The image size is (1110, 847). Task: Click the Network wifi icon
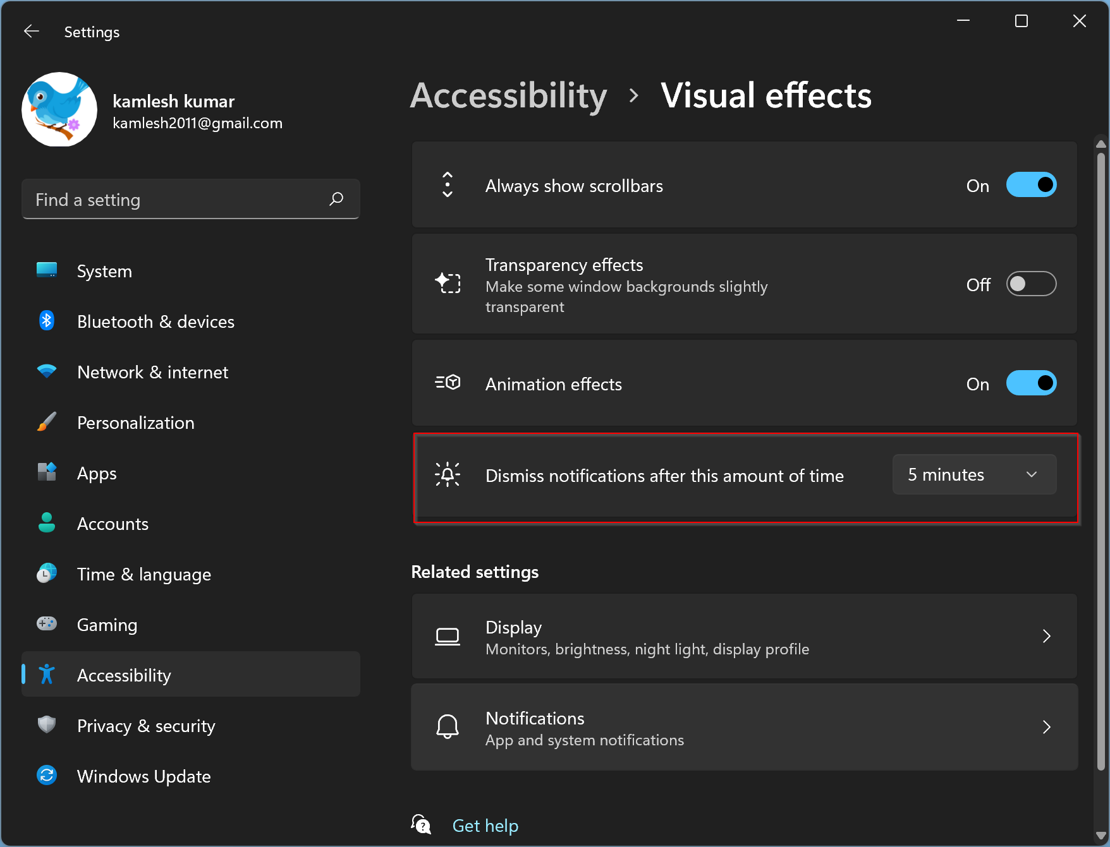(47, 371)
